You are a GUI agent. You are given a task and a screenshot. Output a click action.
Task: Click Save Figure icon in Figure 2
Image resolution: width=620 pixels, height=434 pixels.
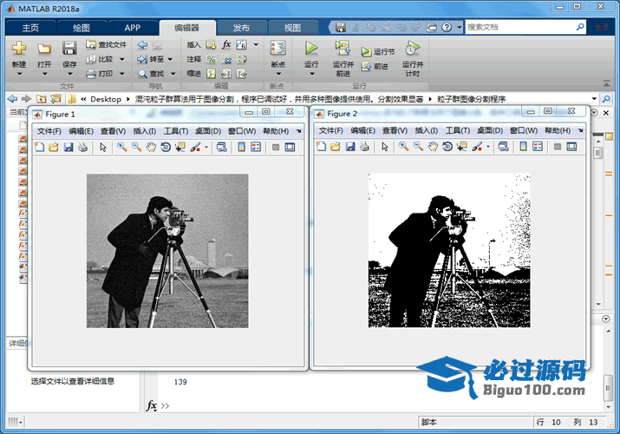[350, 147]
